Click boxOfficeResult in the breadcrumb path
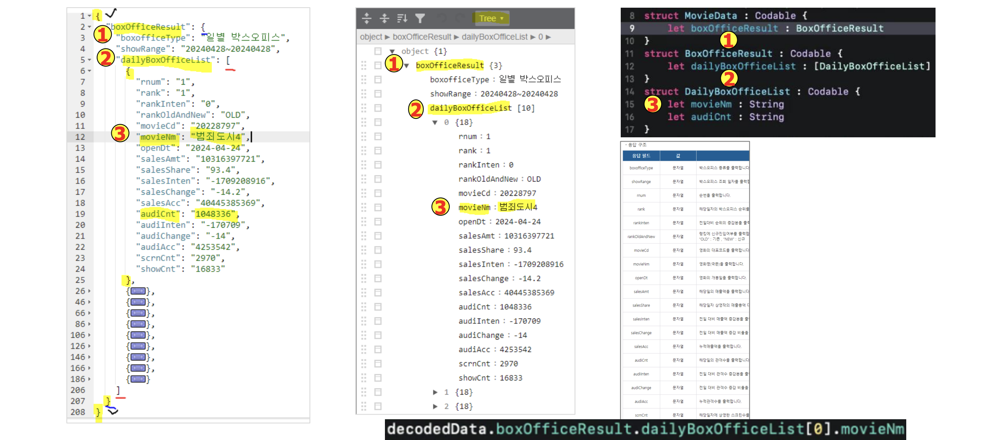This screenshot has width=981, height=440. [x=422, y=37]
